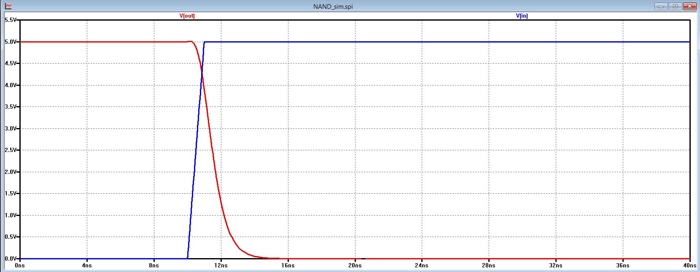Click the NAND_sim.spi window title

[x=333, y=7]
